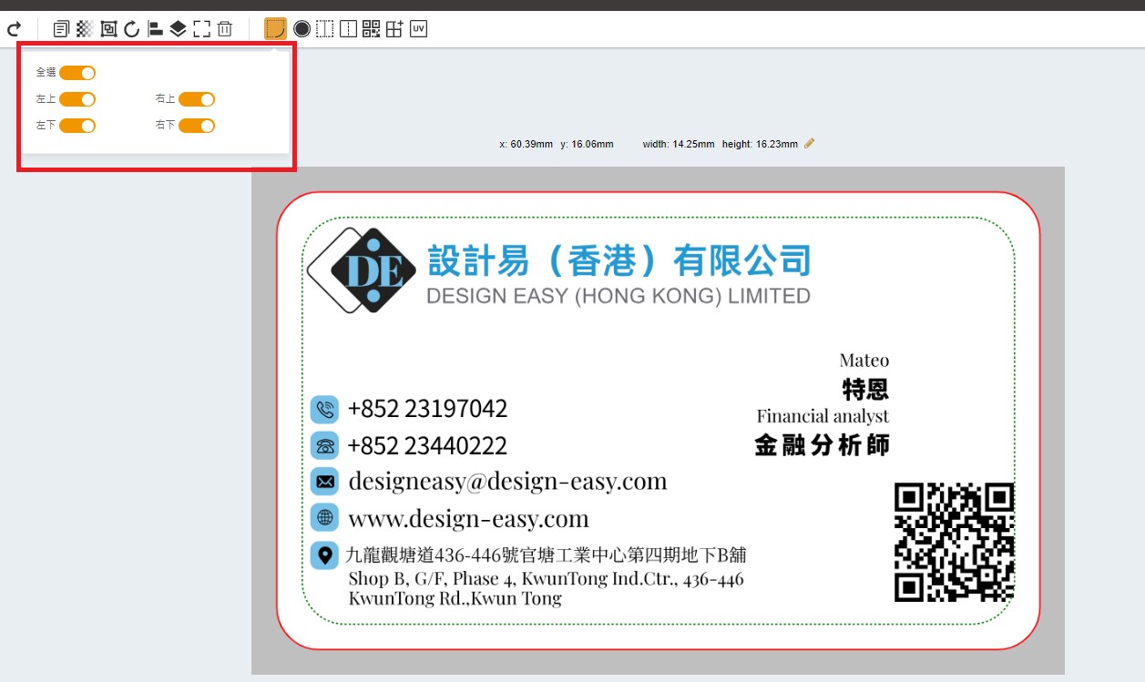The width and height of the screenshot is (1145, 682).
Task: Click the copy/duplicate document icon
Action: 61,29
